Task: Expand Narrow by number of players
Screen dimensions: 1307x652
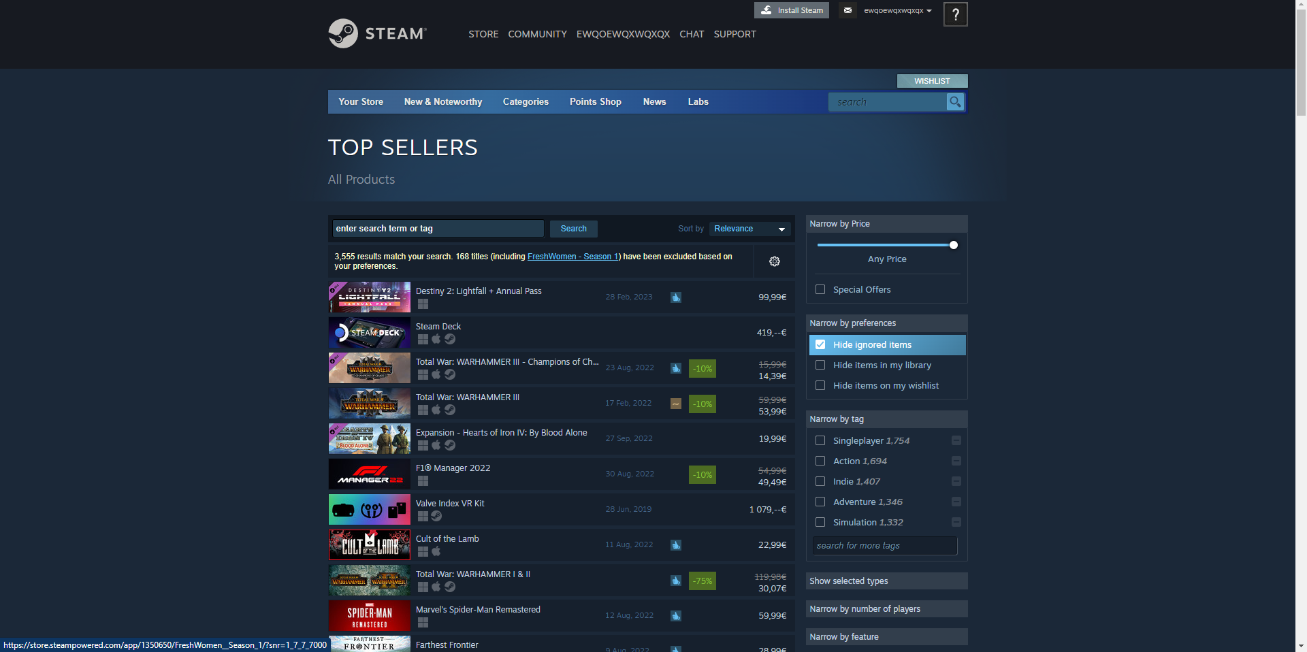Action: (886, 609)
